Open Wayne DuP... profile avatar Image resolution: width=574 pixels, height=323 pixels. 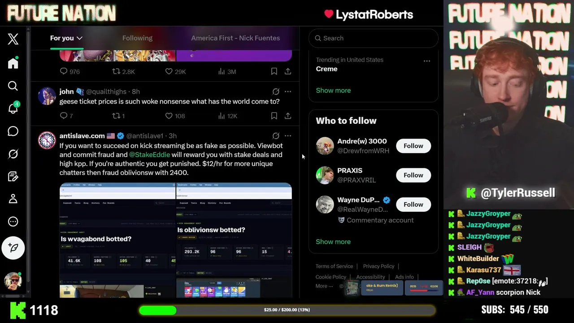(325, 205)
